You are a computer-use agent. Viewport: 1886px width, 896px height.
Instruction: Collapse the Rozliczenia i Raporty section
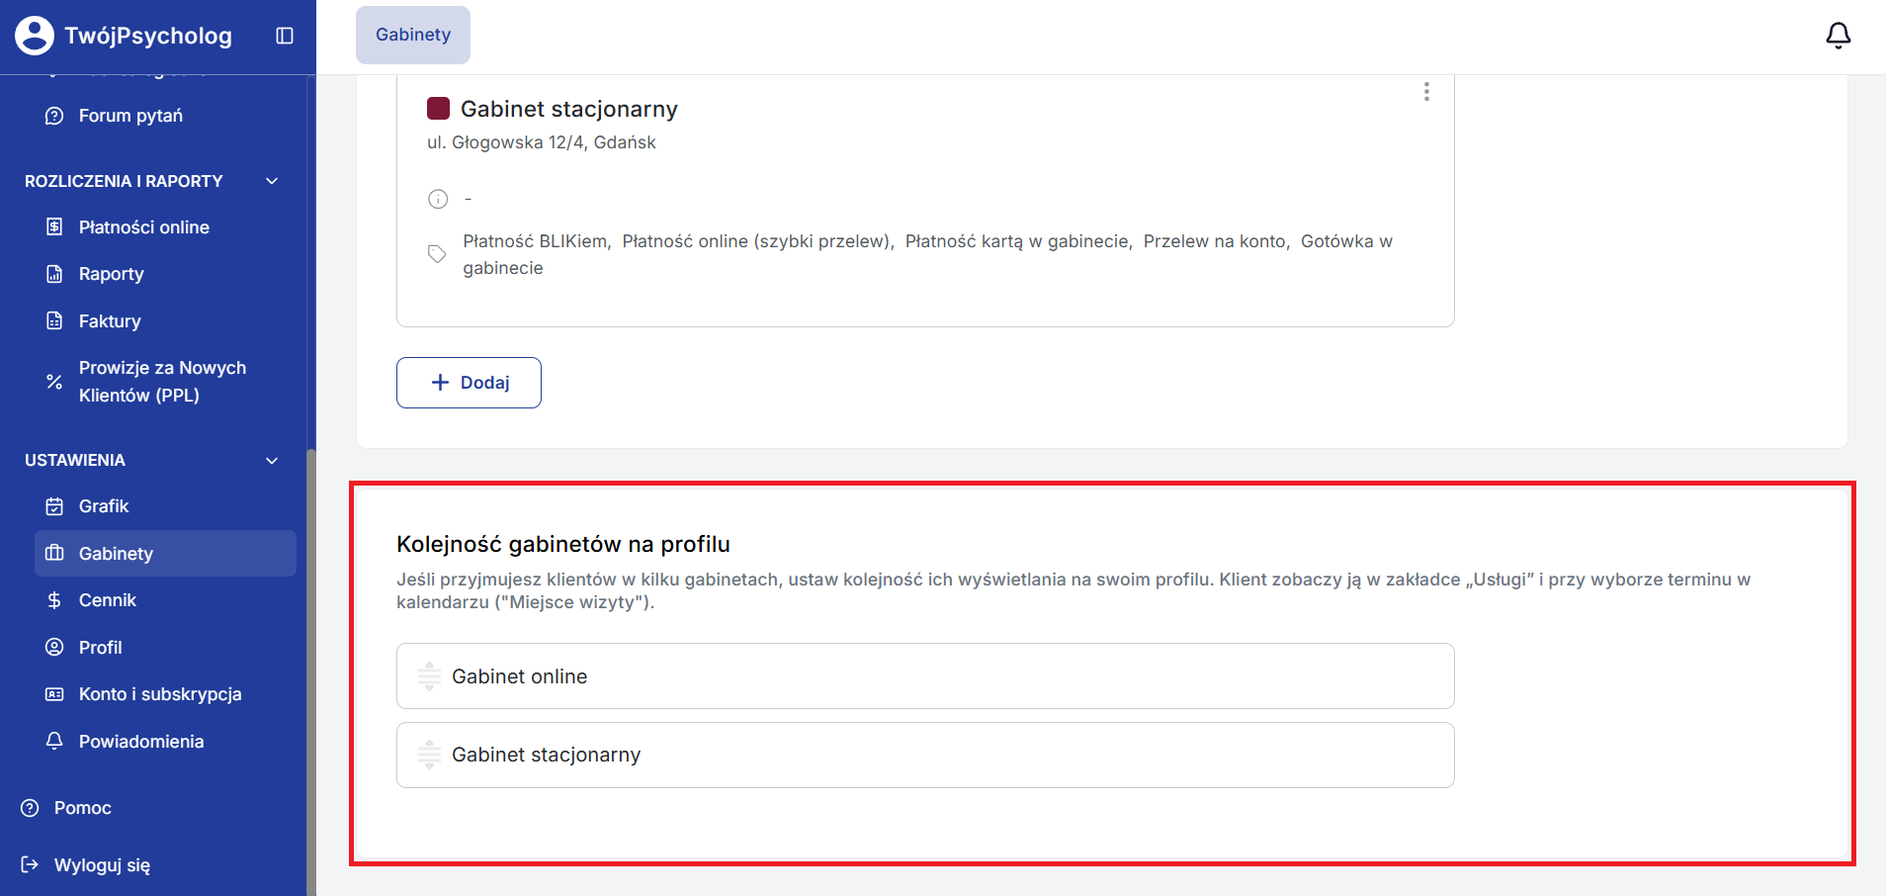(x=272, y=181)
